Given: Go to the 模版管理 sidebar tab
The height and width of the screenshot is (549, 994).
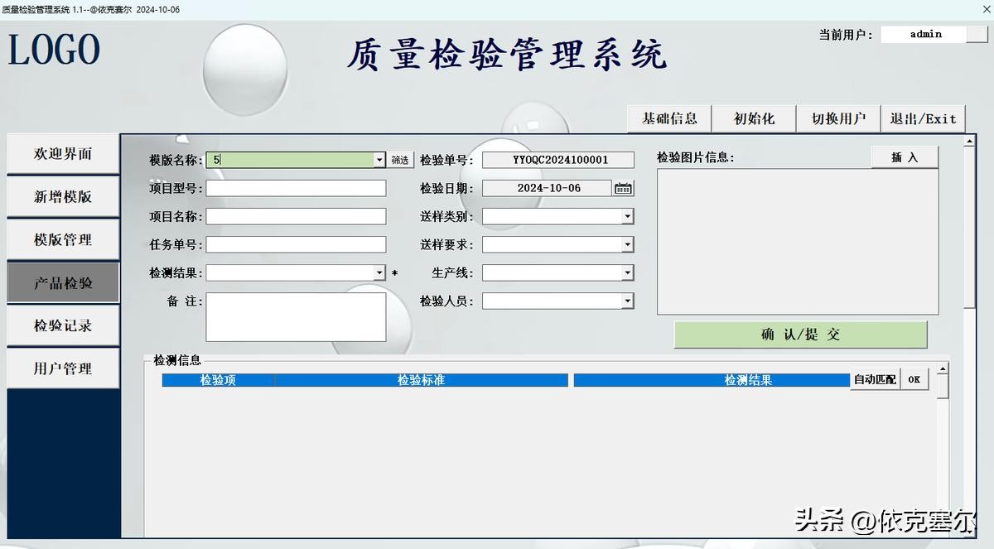Looking at the screenshot, I should (63, 239).
